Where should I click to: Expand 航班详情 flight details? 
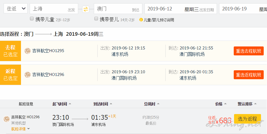(x=20, y=129)
